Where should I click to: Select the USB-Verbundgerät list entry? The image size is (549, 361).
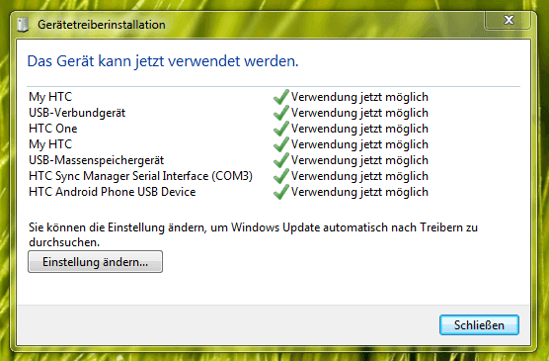tap(77, 113)
